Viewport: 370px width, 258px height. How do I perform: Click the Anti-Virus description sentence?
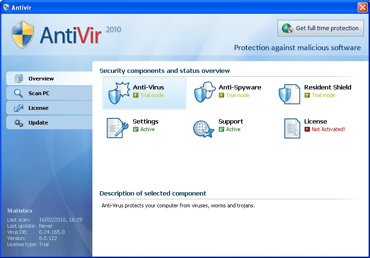pos(178,205)
